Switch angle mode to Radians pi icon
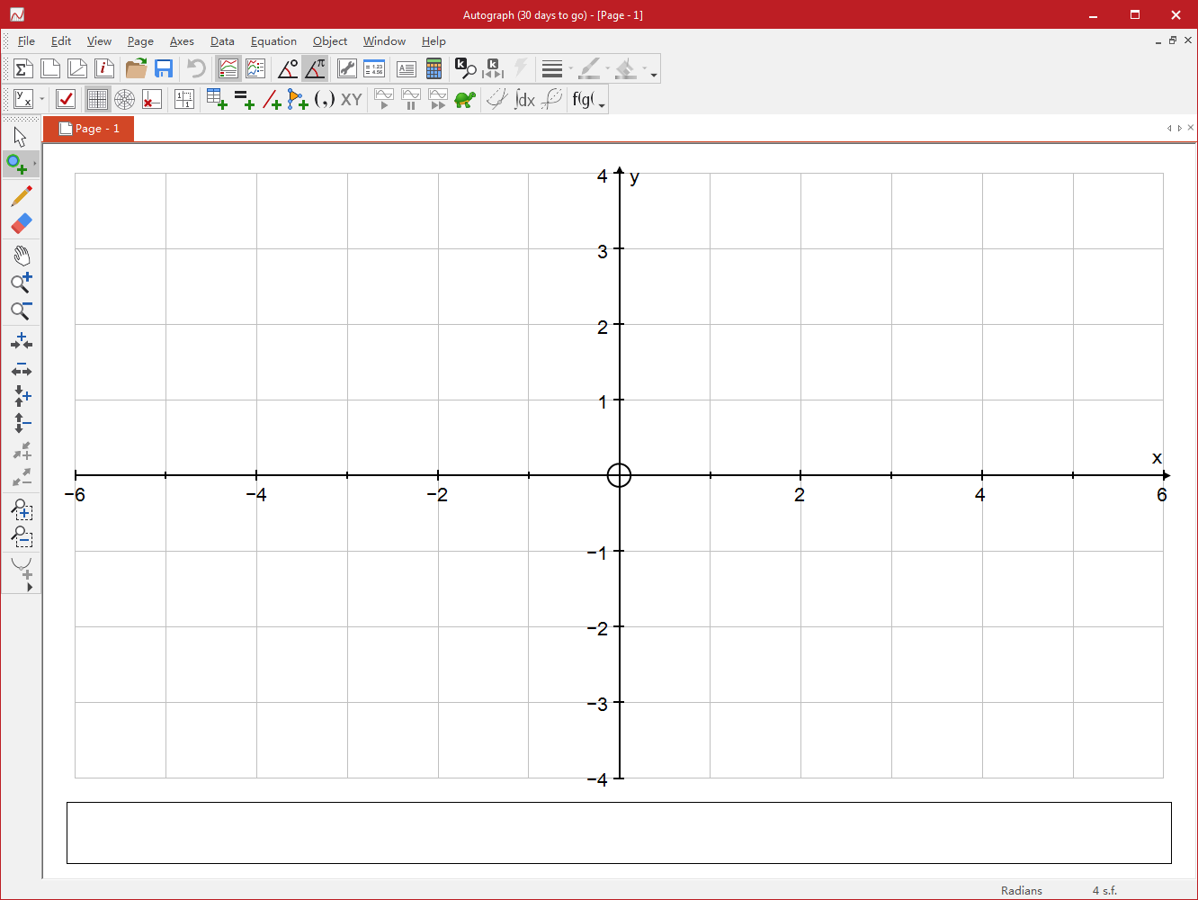Screen dimensions: 1198x900 coord(315,68)
